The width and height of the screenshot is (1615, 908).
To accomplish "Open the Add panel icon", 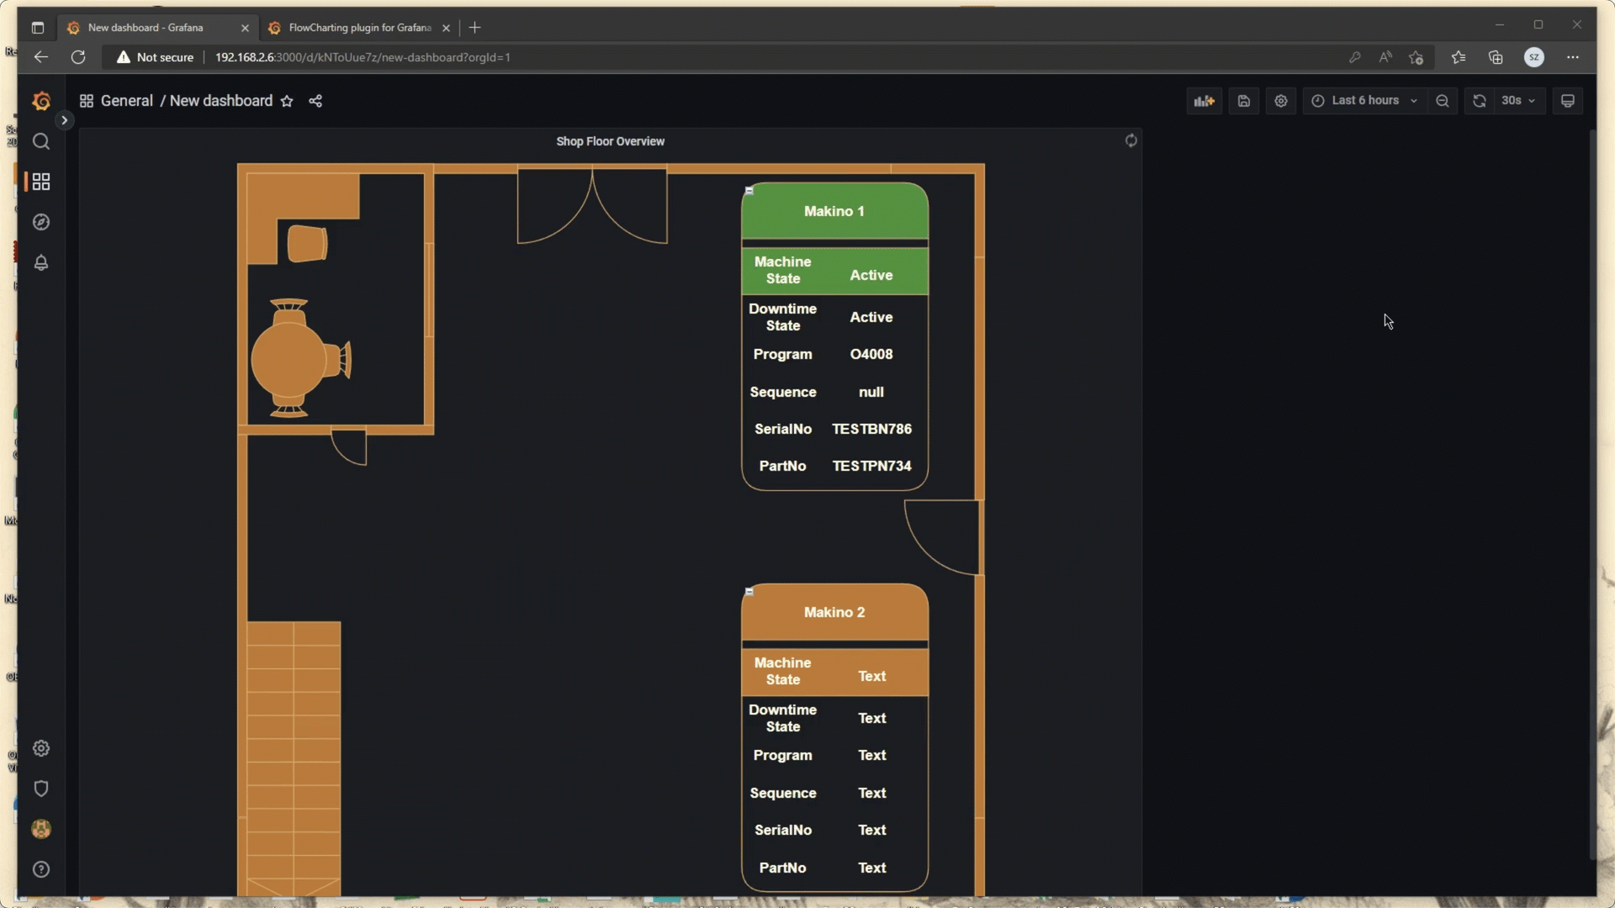I will 1205,100.
